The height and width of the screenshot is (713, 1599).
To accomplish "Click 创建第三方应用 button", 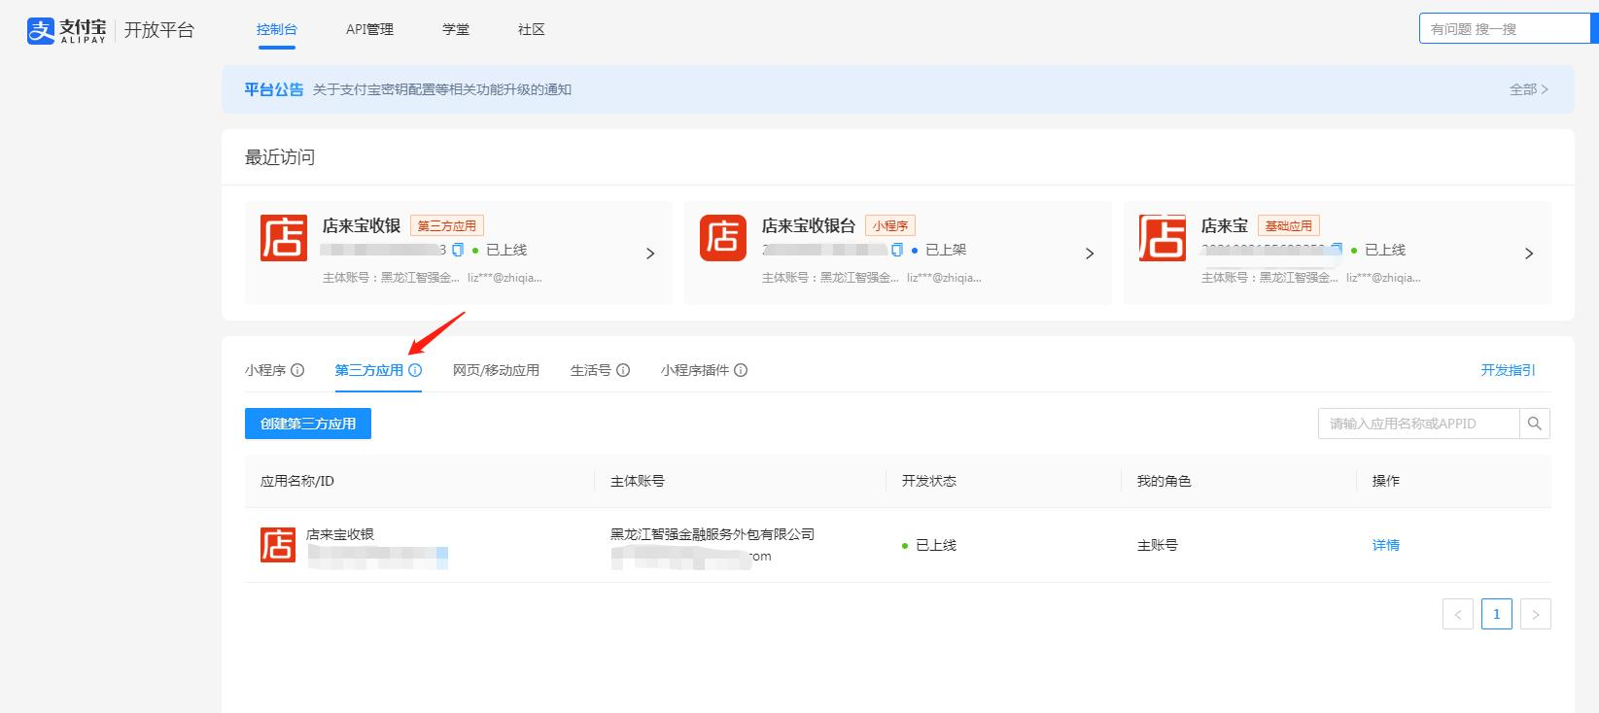I will [x=308, y=424].
